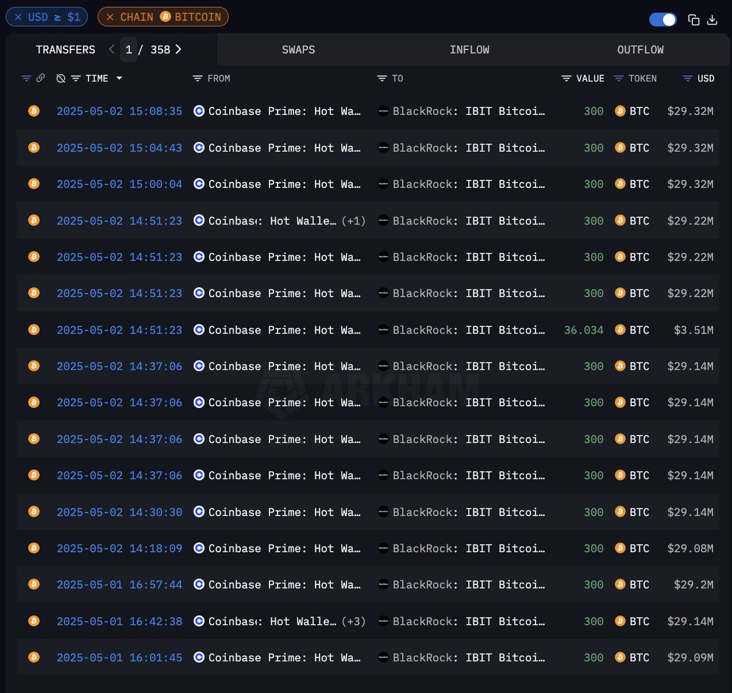Click the hide/exclude icon next to TIME
Screen dimensions: 732x693
click(x=60, y=78)
